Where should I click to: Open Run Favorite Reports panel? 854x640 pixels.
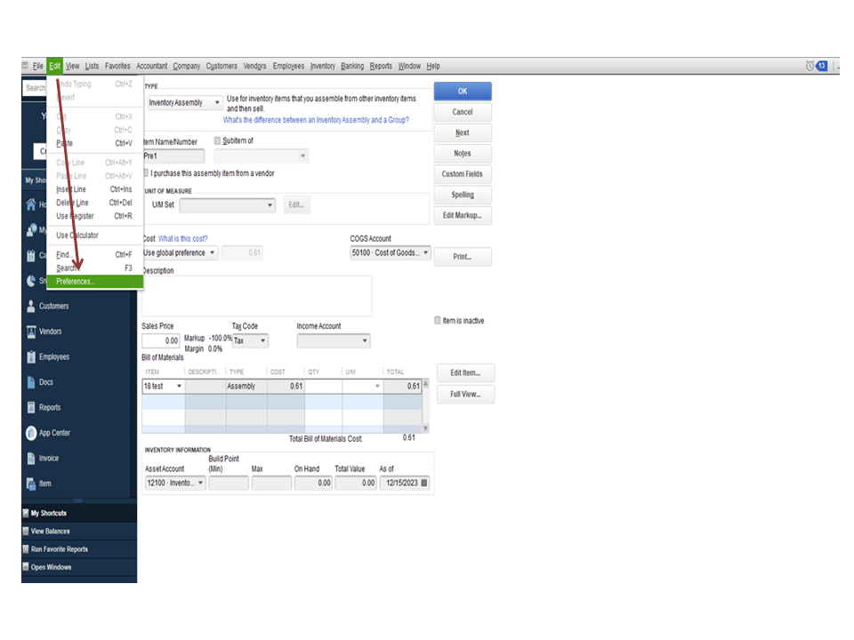[x=79, y=549]
